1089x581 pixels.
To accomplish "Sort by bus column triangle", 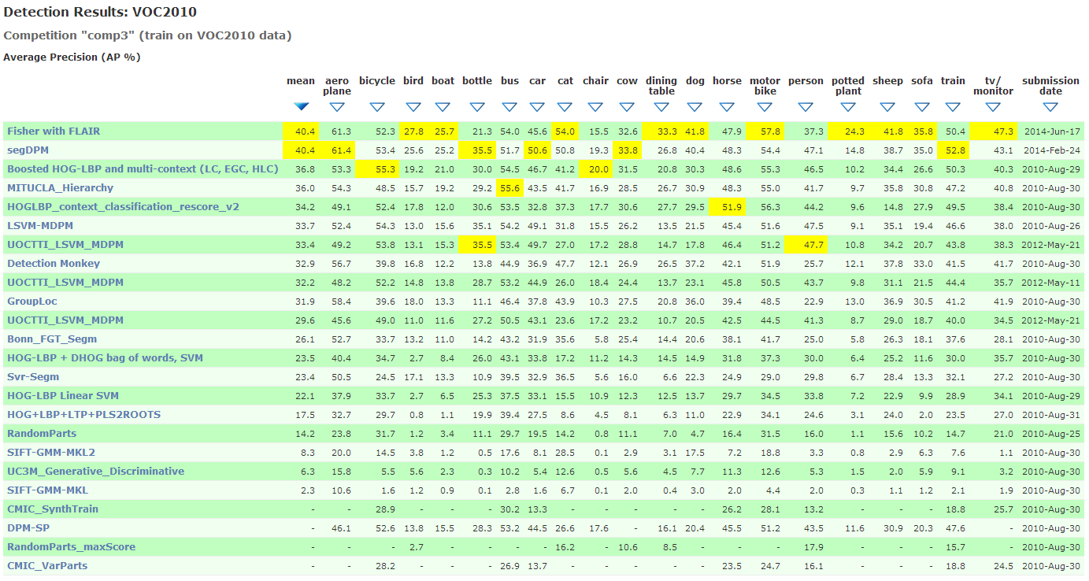I will [509, 107].
